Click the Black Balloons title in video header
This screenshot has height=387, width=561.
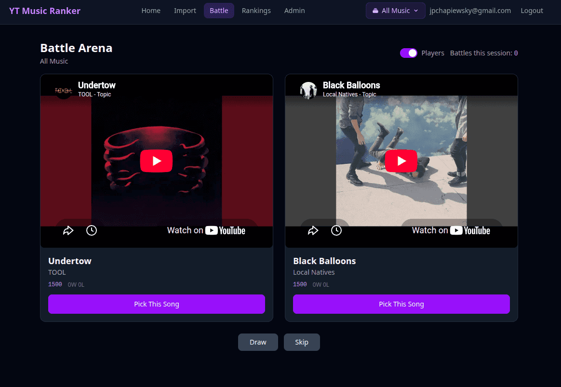[351, 85]
